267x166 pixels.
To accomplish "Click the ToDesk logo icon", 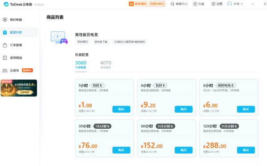I will [6, 4].
